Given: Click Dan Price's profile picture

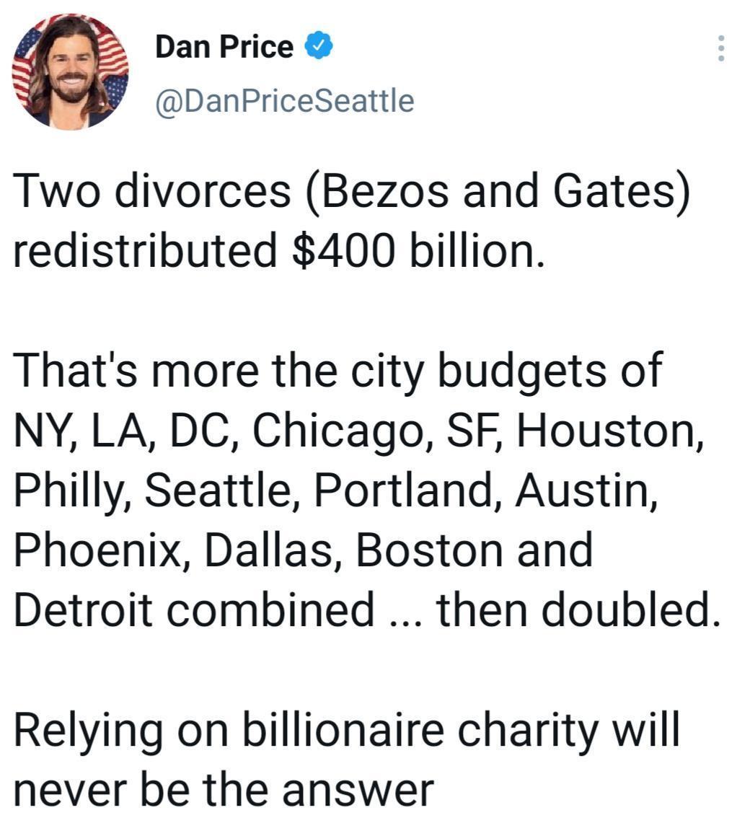Looking at the screenshot, I should point(70,70).
